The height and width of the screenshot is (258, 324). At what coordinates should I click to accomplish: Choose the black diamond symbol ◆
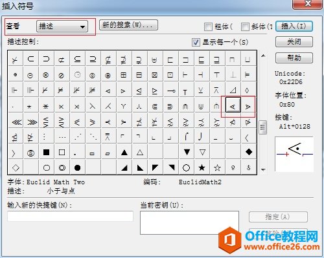coord(249,152)
